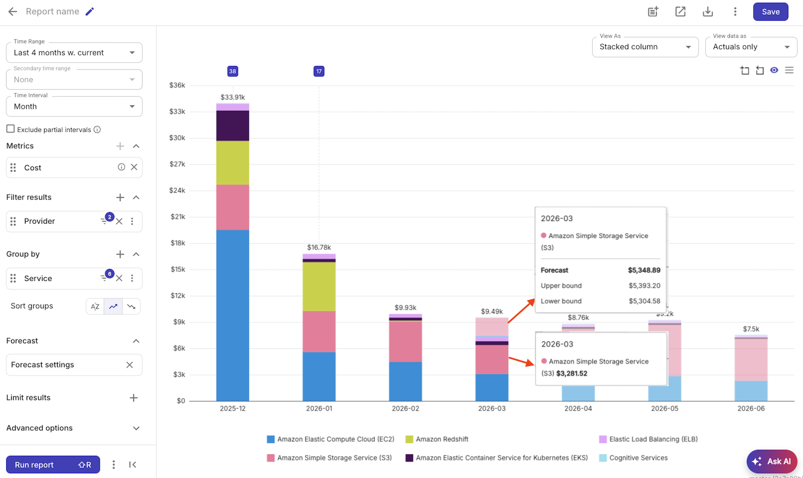Select the trend sort option in Sort groups

(113, 306)
